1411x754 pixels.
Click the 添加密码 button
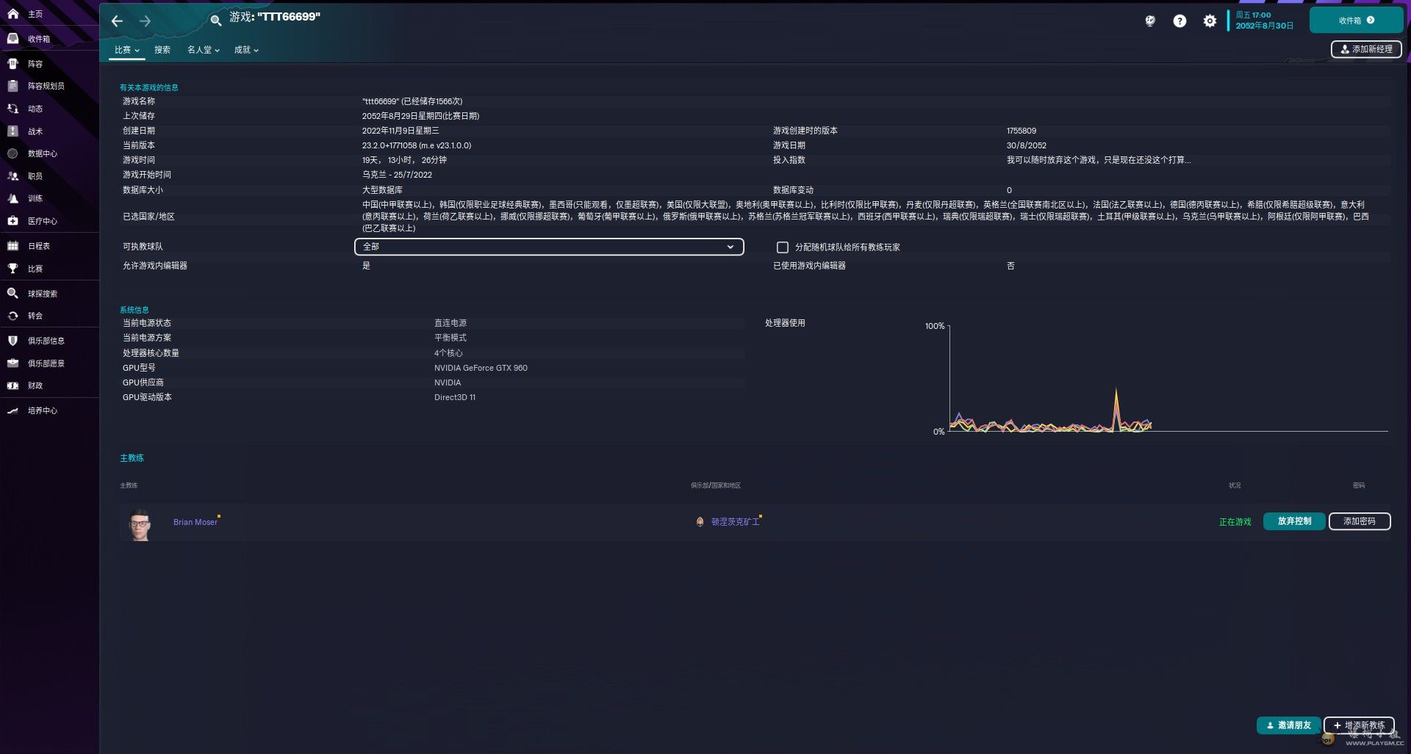[x=1359, y=521]
